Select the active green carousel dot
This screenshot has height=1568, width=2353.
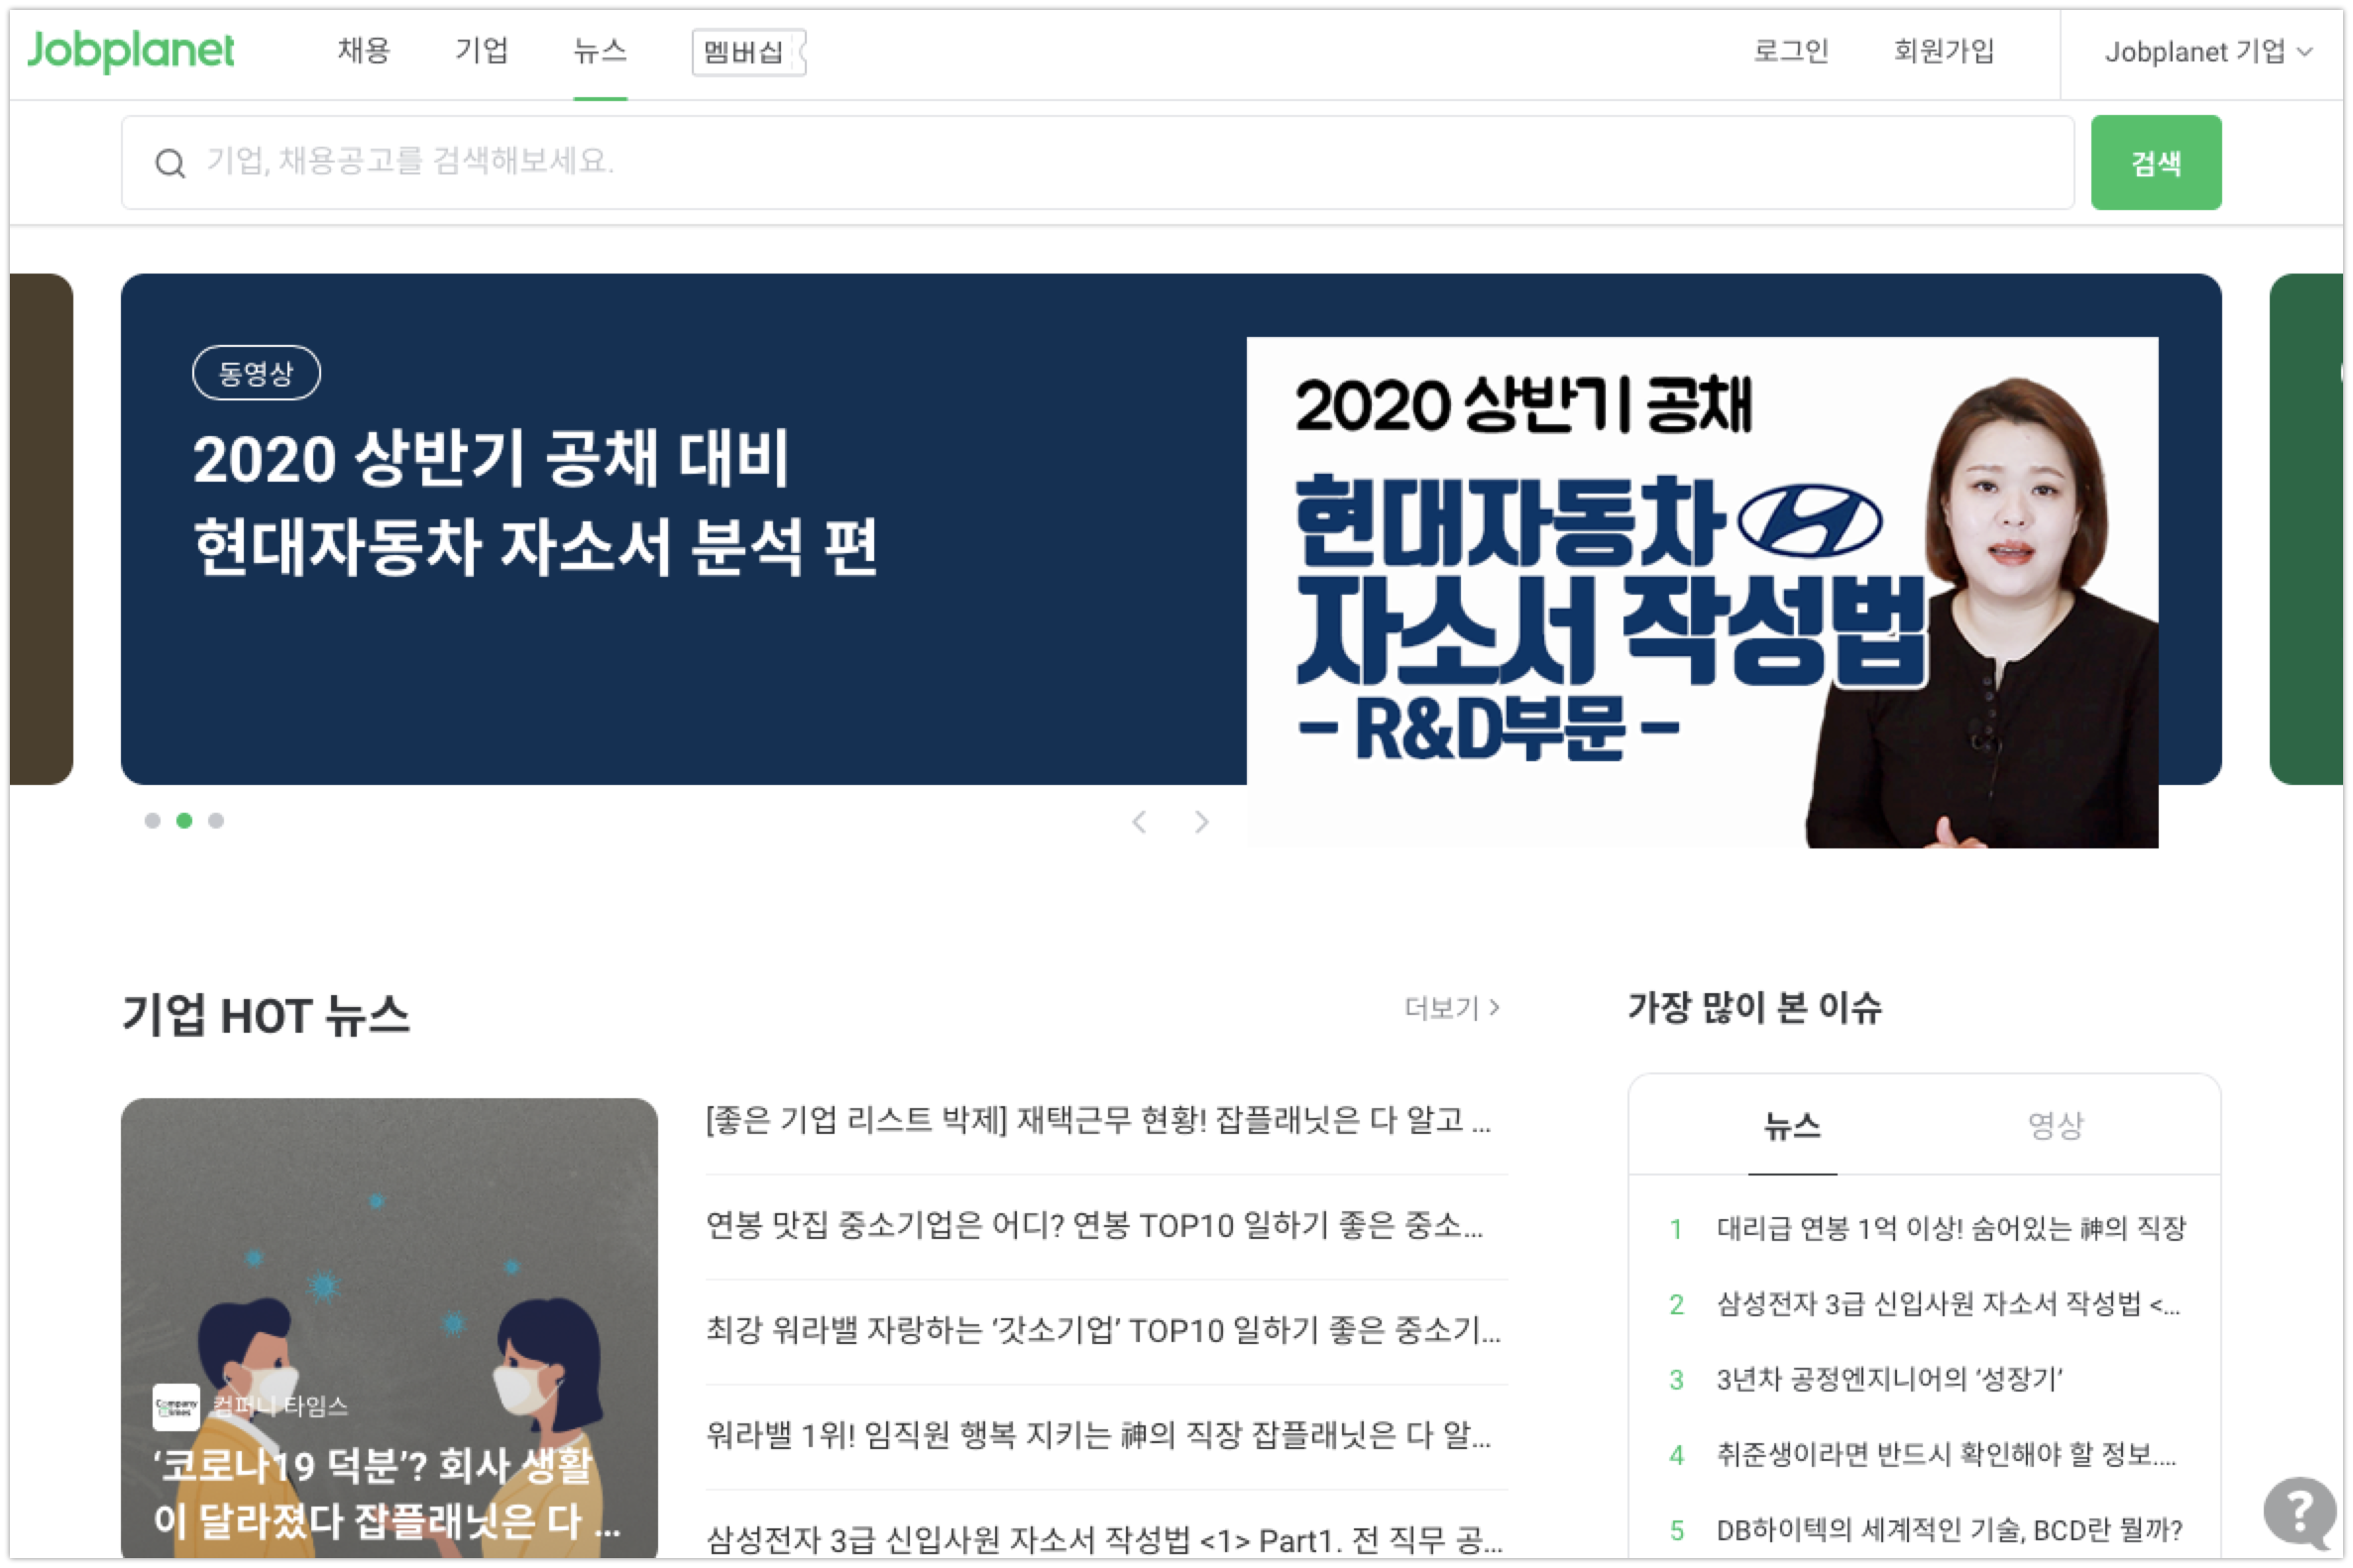(184, 821)
